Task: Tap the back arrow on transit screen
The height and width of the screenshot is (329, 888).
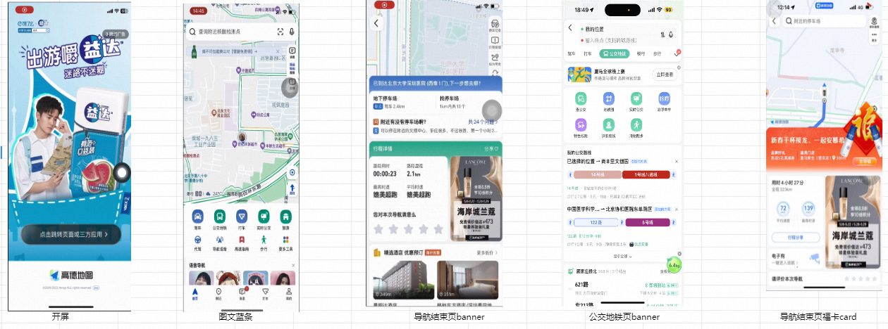Action: [x=570, y=28]
